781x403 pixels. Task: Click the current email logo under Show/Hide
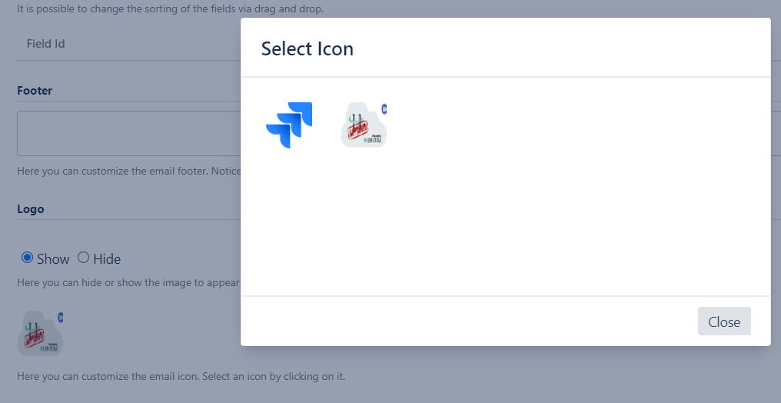[x=39, y=335]
